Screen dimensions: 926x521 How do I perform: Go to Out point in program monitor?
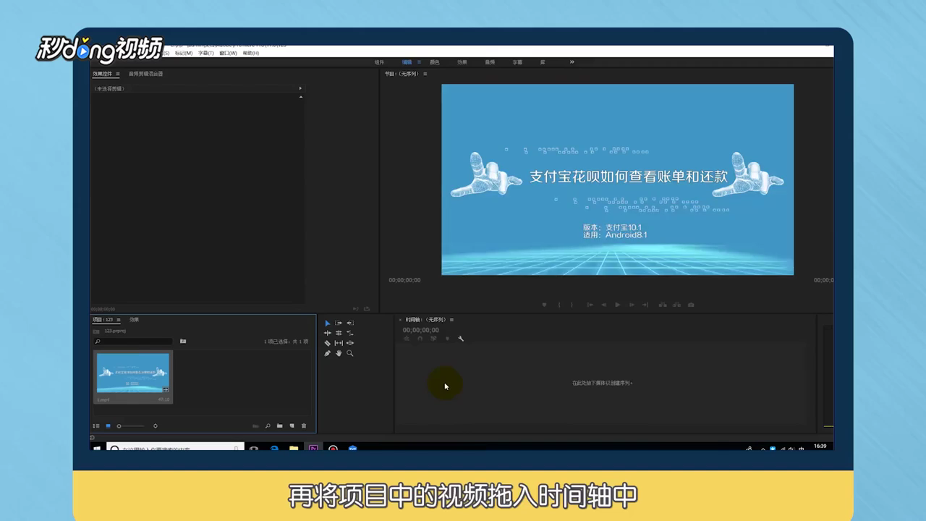pyautogui.click(x=645, y=305)
